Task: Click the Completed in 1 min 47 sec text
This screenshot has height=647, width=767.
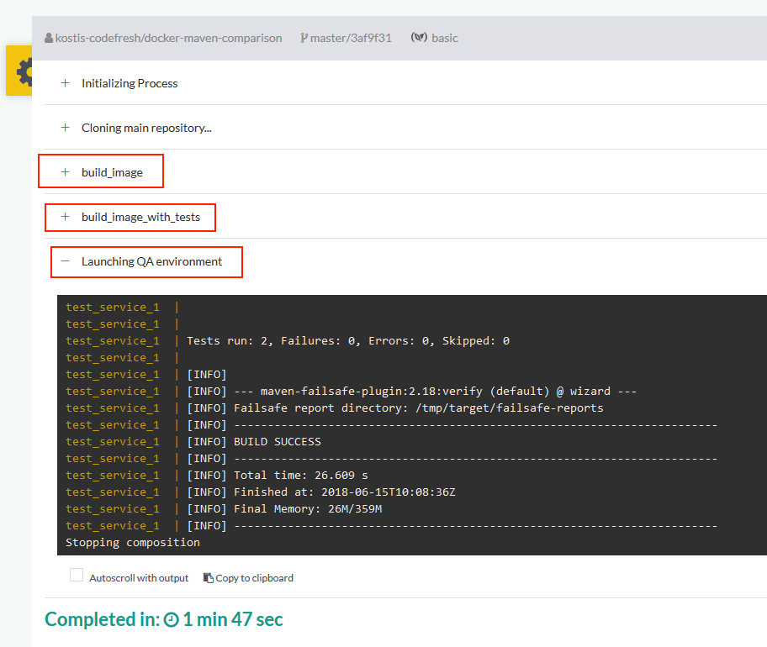Action: point(163,619)
